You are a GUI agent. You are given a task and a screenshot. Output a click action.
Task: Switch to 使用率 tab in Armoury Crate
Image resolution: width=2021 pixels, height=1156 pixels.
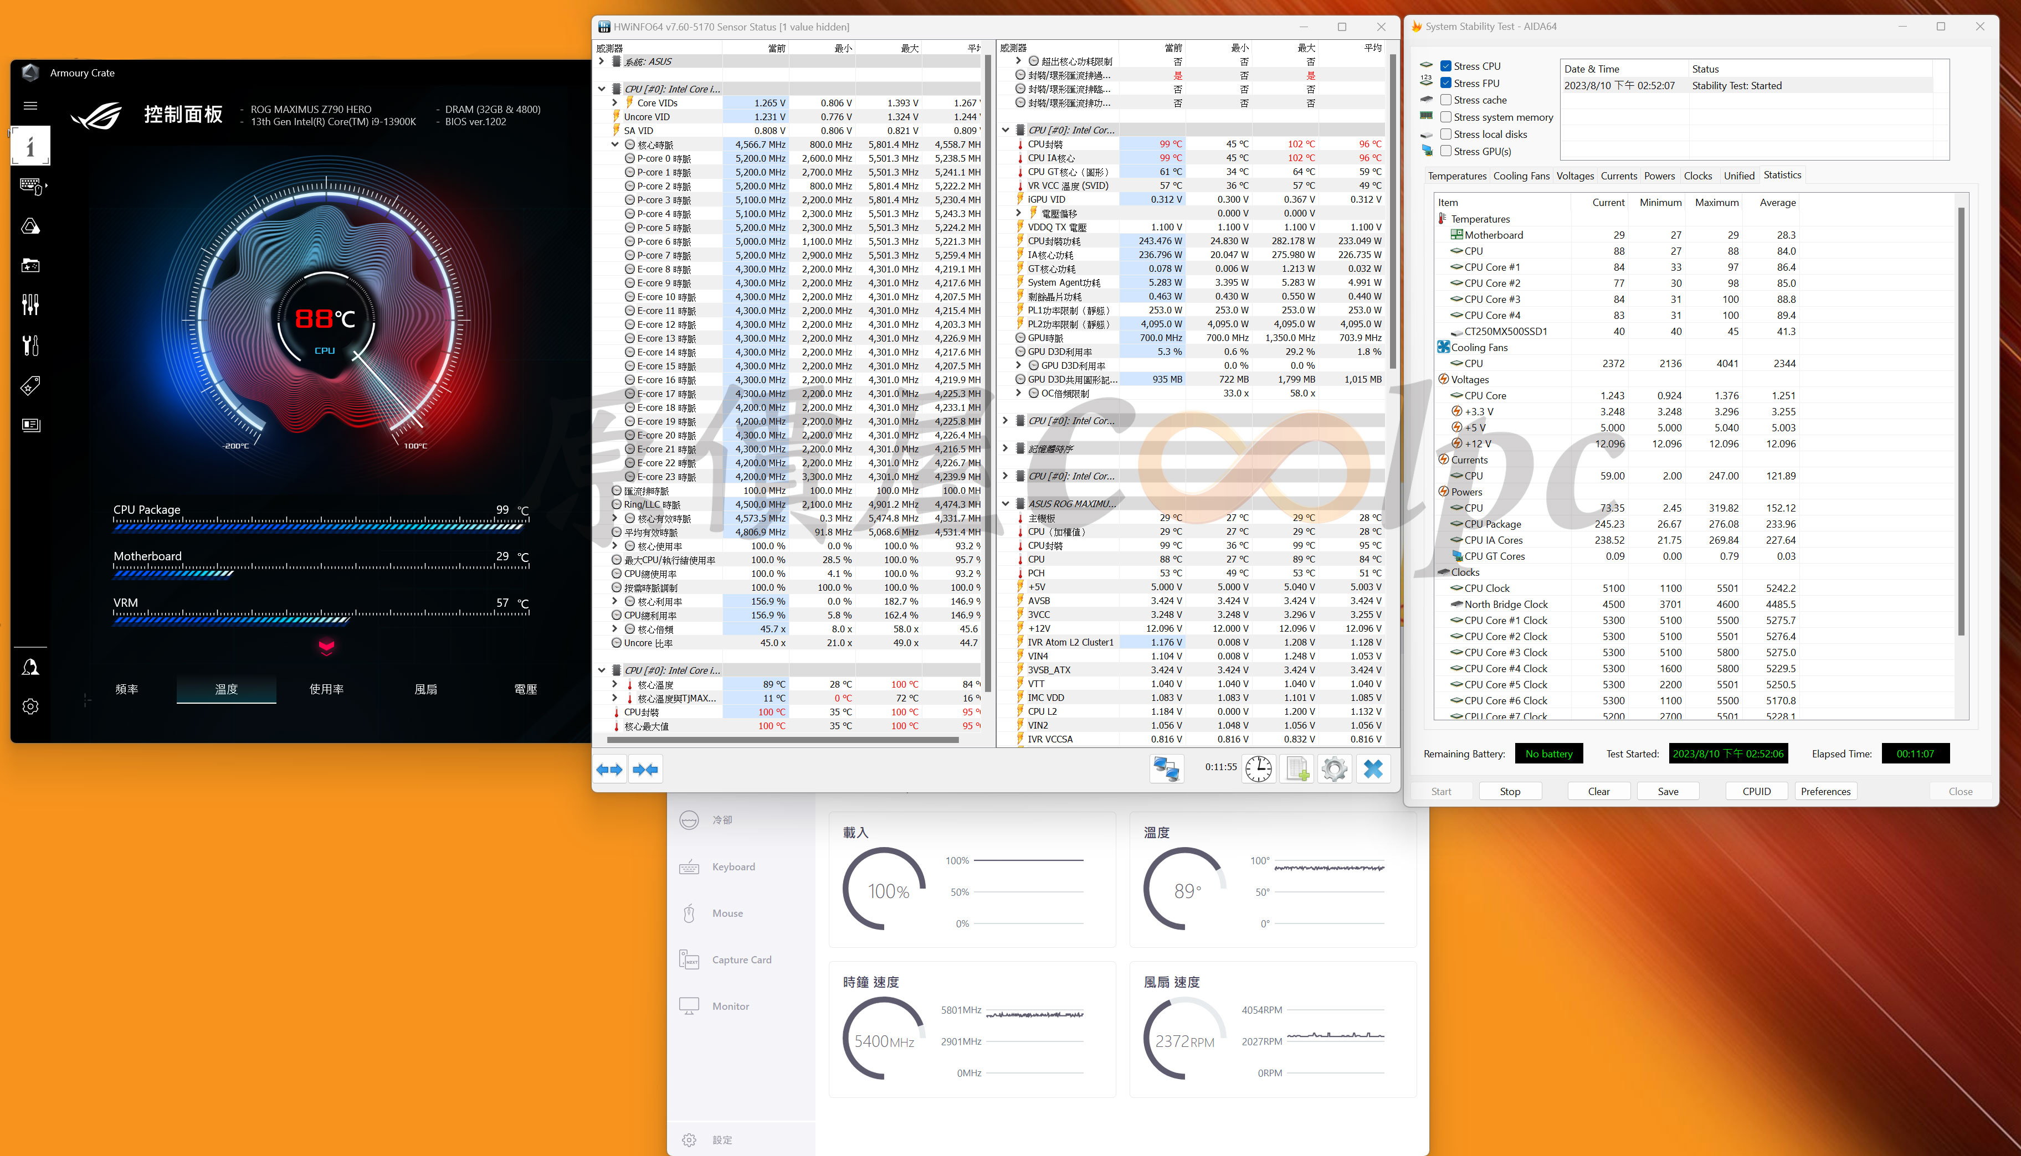[326, 689]
